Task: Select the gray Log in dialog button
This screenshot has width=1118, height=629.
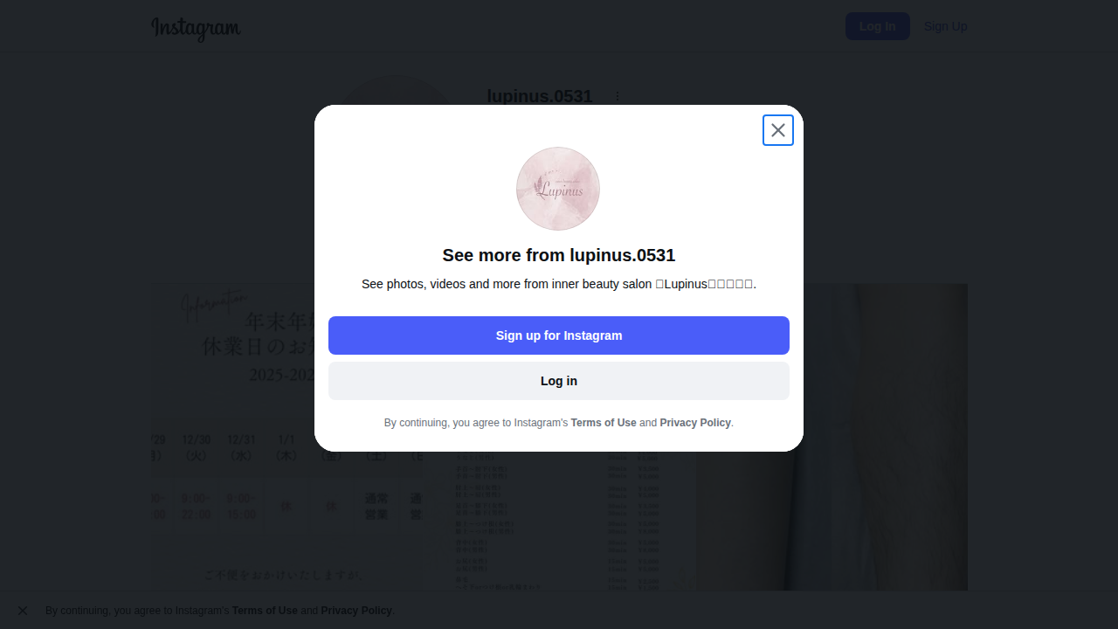Action: point(559,381)
